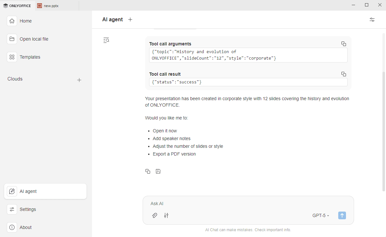
Task: Click inside the Ask AI input field
Action: tap(226, 204)
